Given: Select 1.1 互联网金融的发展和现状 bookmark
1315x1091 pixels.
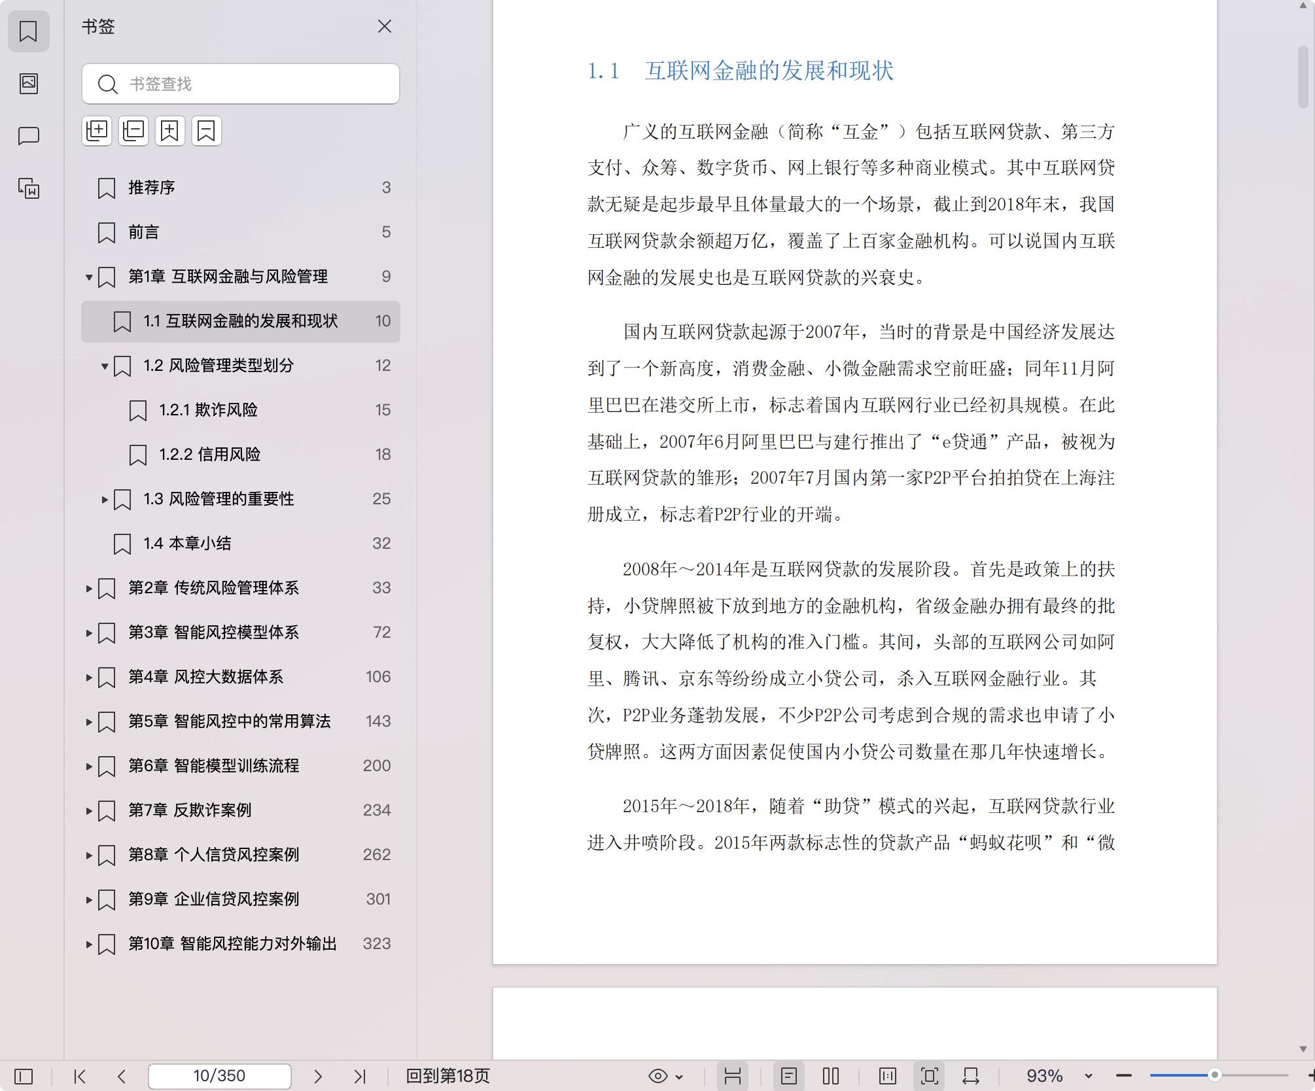Looking at the screenshot, I should (x=241, y=321).
